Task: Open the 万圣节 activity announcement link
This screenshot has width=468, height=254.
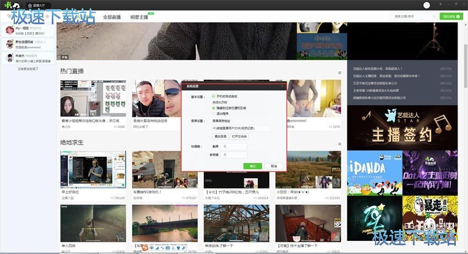Action: (375, 83)
